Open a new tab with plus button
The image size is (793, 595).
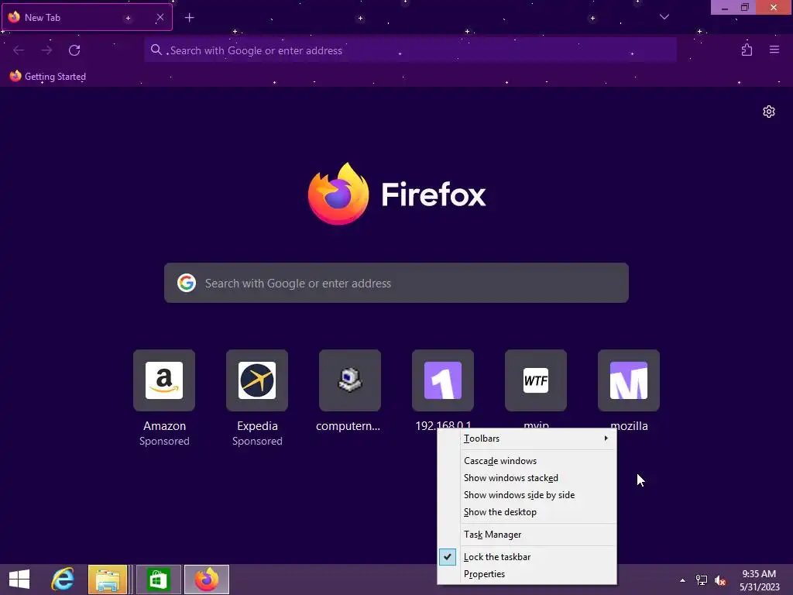click(x=189, y=18)
